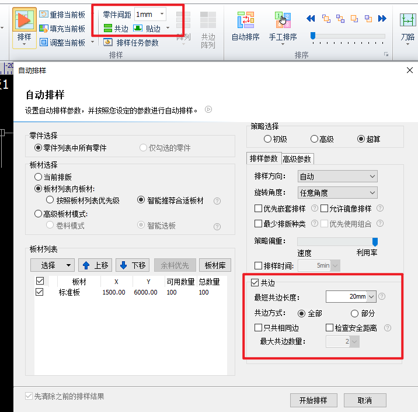This screenshot has width=418, height=412.
Task: Open 选择 split button dropdown
Action: (x=68, y=265)
